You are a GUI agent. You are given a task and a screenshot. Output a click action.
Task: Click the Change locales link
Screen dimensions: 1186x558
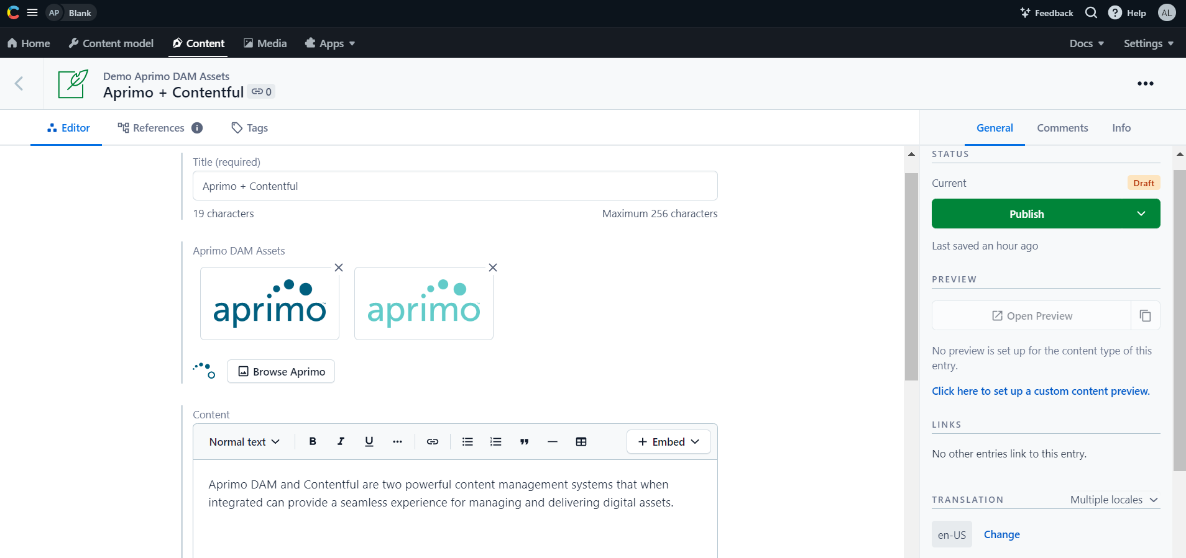point(1001,534)
